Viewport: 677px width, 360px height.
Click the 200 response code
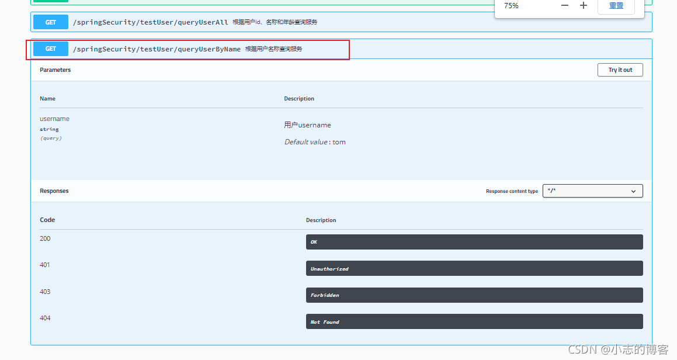coord(45,238)
